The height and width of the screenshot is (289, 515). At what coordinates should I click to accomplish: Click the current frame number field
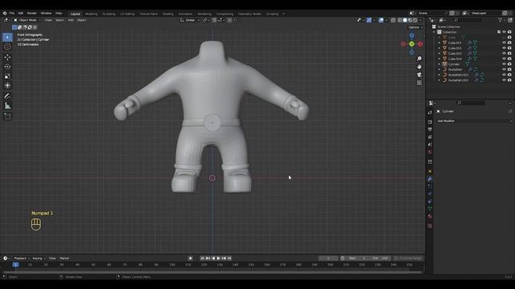[x=328, y=258]
